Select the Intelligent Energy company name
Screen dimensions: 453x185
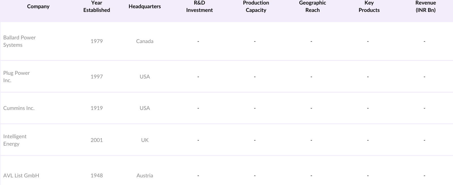(15, 140)
